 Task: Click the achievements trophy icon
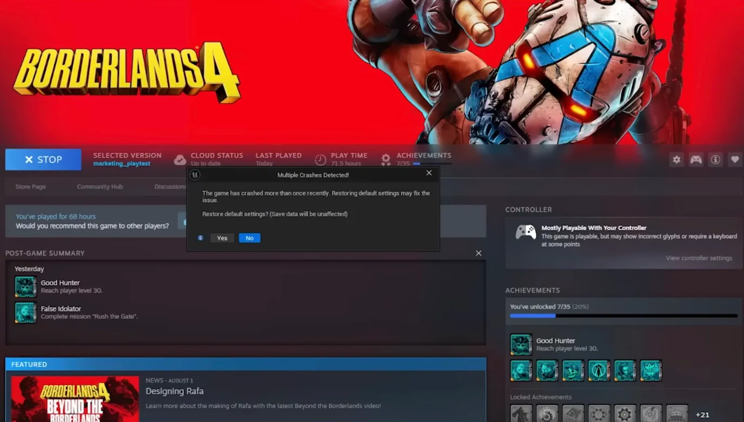(x=386, y=160)
